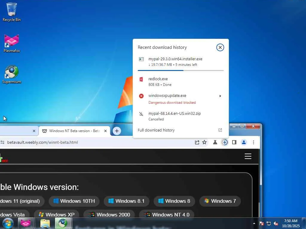Open the browser side panel
This screenshot has width=306, height=229.
(x=234, y=142)
